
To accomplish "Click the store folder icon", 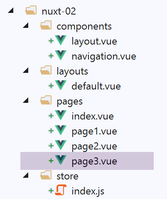I will [46, 175].
